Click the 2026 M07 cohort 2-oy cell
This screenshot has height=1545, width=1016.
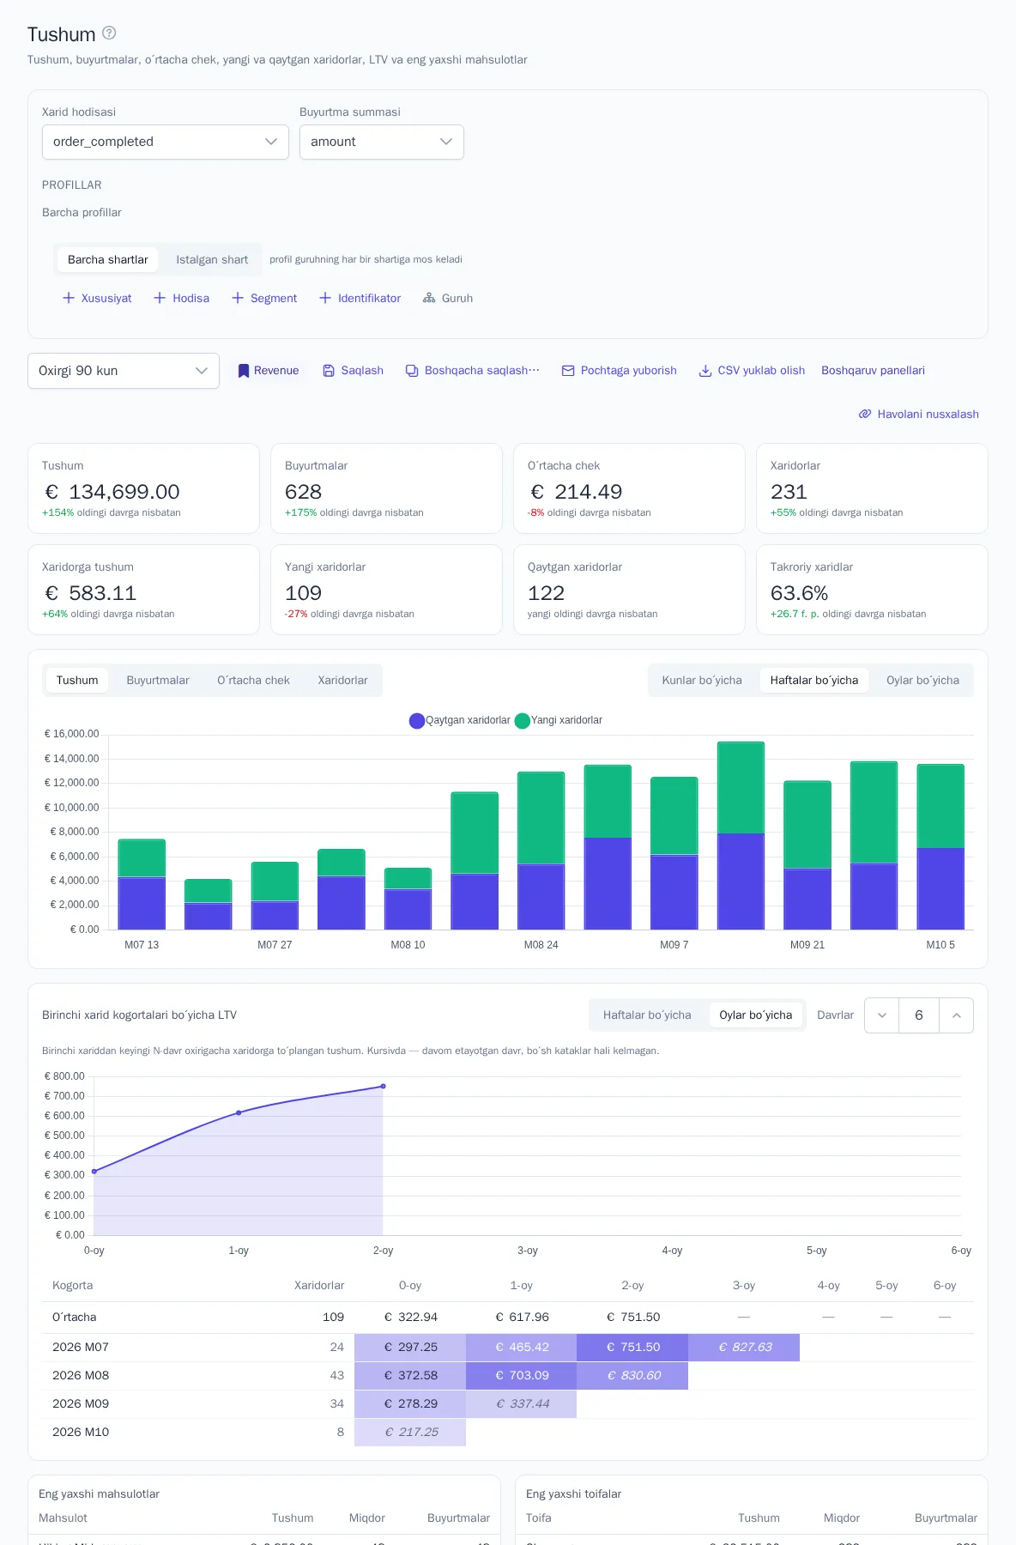pos(632,1348)
